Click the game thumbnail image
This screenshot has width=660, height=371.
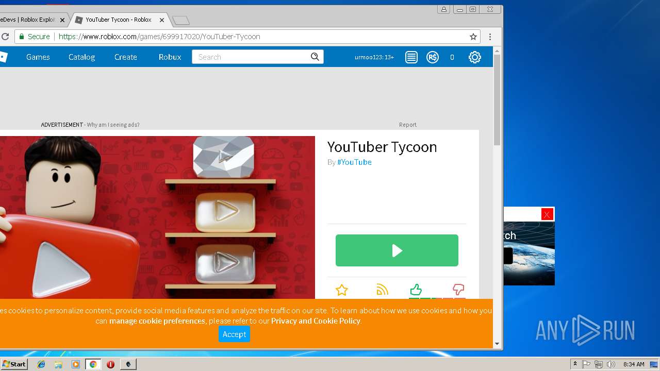click(157, 217)
